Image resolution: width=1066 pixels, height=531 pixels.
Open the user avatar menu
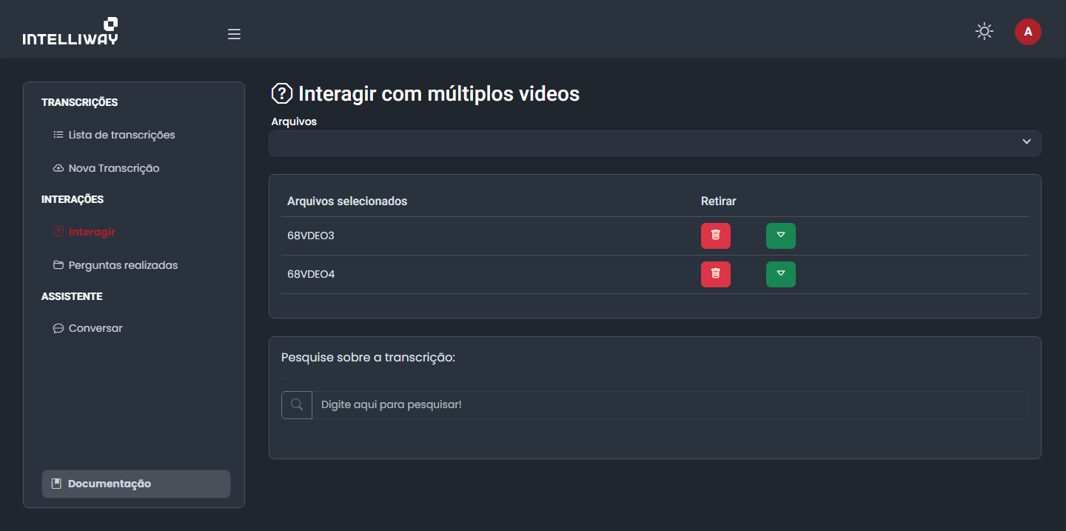click(x=1028, y=32)
